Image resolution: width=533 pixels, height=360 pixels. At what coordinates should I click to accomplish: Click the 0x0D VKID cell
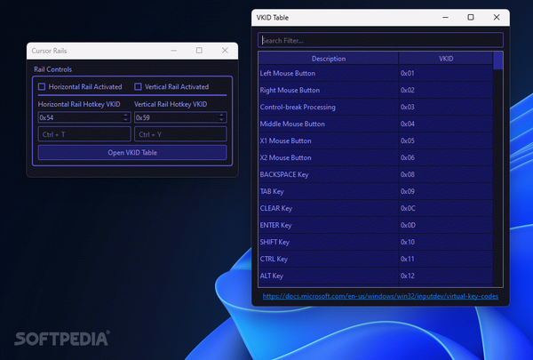click(446, 225)
